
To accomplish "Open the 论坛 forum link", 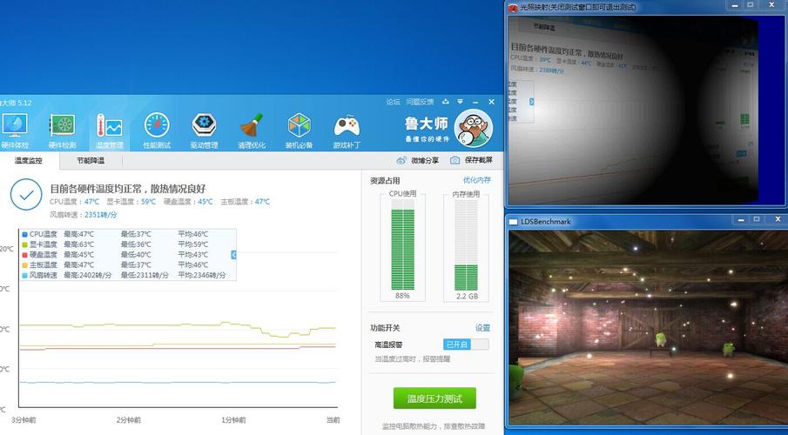I will tap(393, 102).
